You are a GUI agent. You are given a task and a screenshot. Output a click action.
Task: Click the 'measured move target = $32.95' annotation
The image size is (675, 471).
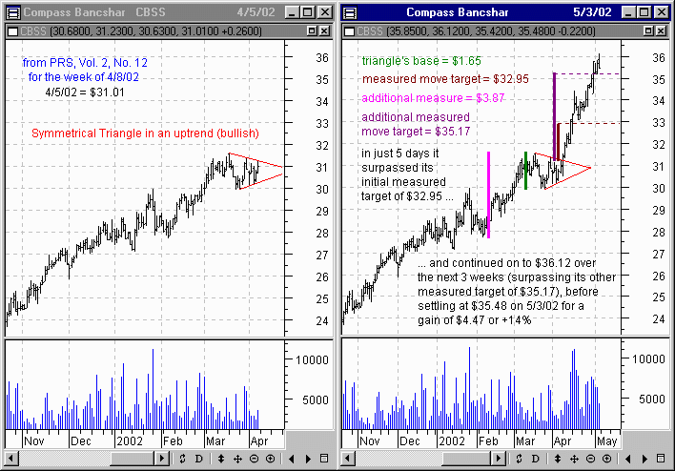click(x=445, y=79)
